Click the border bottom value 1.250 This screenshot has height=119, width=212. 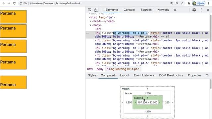[147, 111]
